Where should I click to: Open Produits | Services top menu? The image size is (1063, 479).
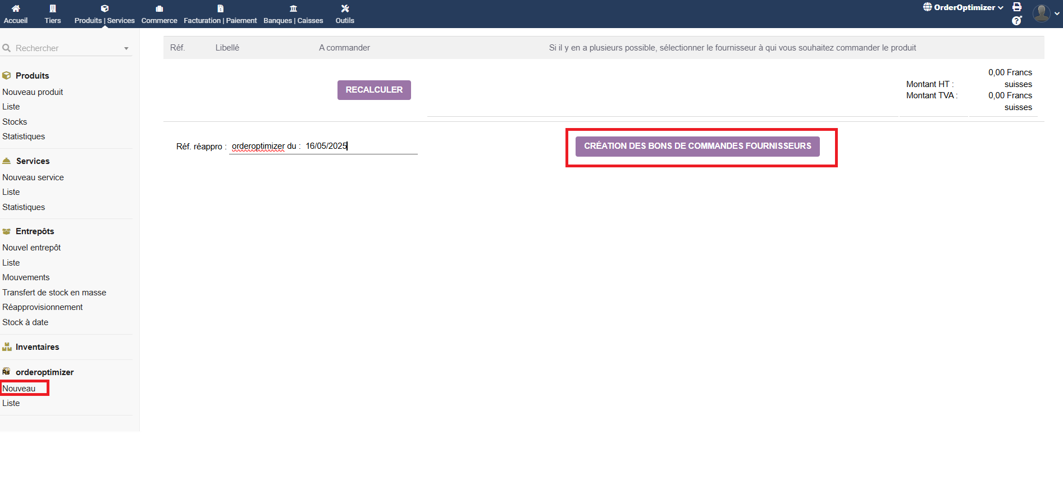pyautogui.click(x=104, y=14)
